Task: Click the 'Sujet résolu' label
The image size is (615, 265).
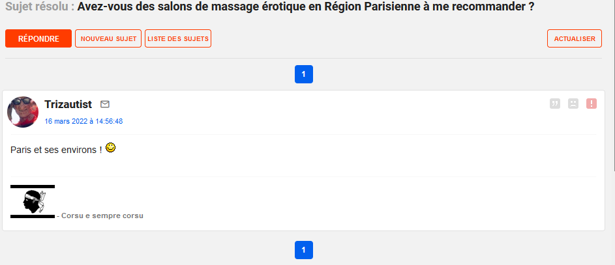Action: click(40, 7)
